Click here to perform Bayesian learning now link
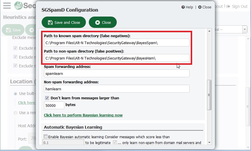 coord(83,115)
